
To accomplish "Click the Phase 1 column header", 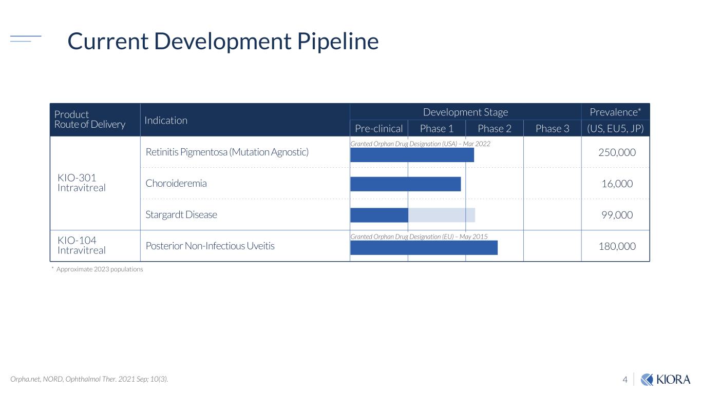I will coord(437,128).
